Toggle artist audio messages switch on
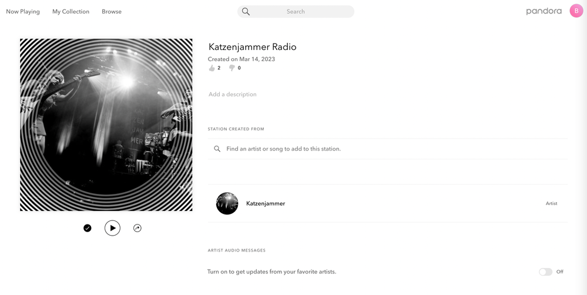Screen dimensions: 587x295 coord(545,272)
